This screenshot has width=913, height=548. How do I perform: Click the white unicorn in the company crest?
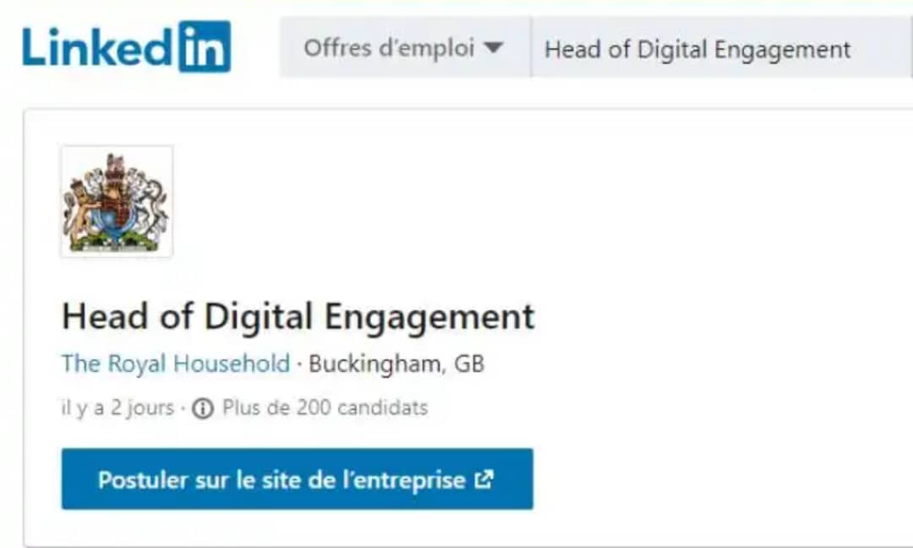click(149, 204)
